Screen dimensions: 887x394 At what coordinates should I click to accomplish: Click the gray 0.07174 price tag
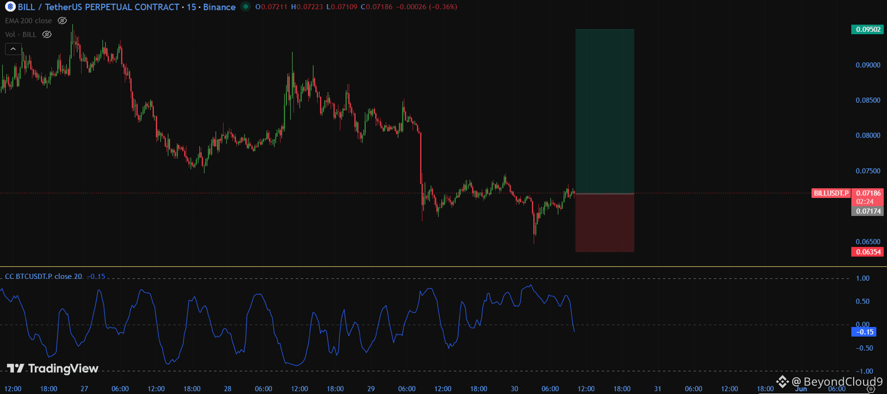[x=867, y=211]
